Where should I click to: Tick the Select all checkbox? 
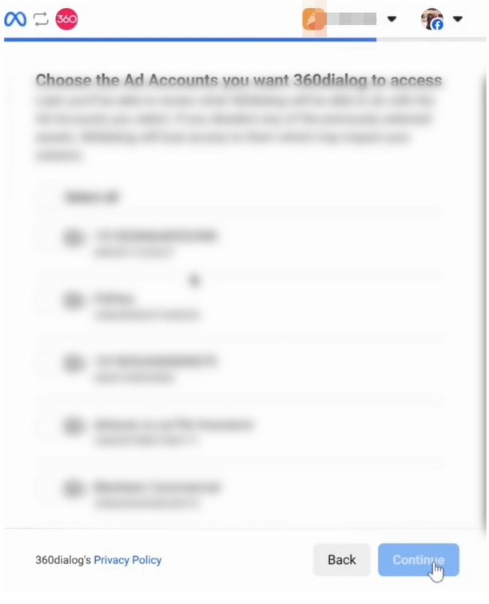(x=46, y=197)
